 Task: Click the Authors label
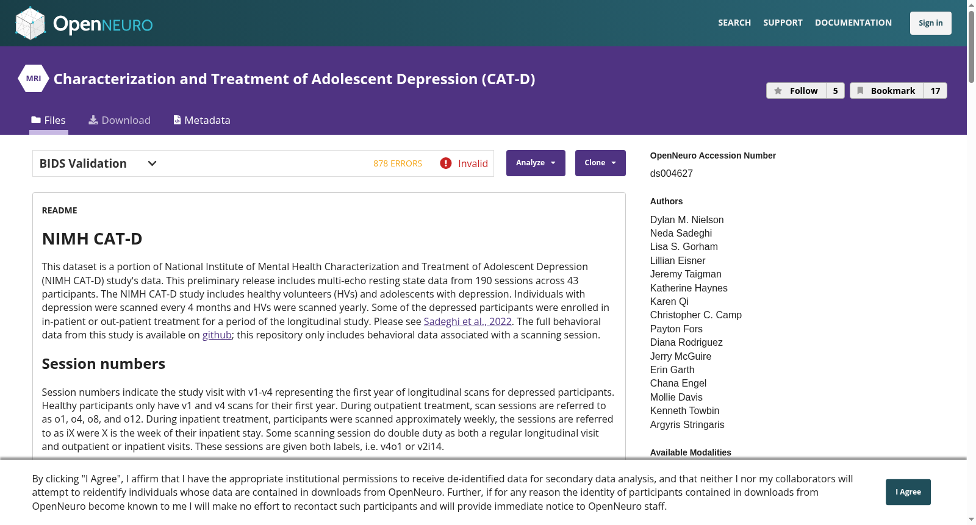[667, 201]
